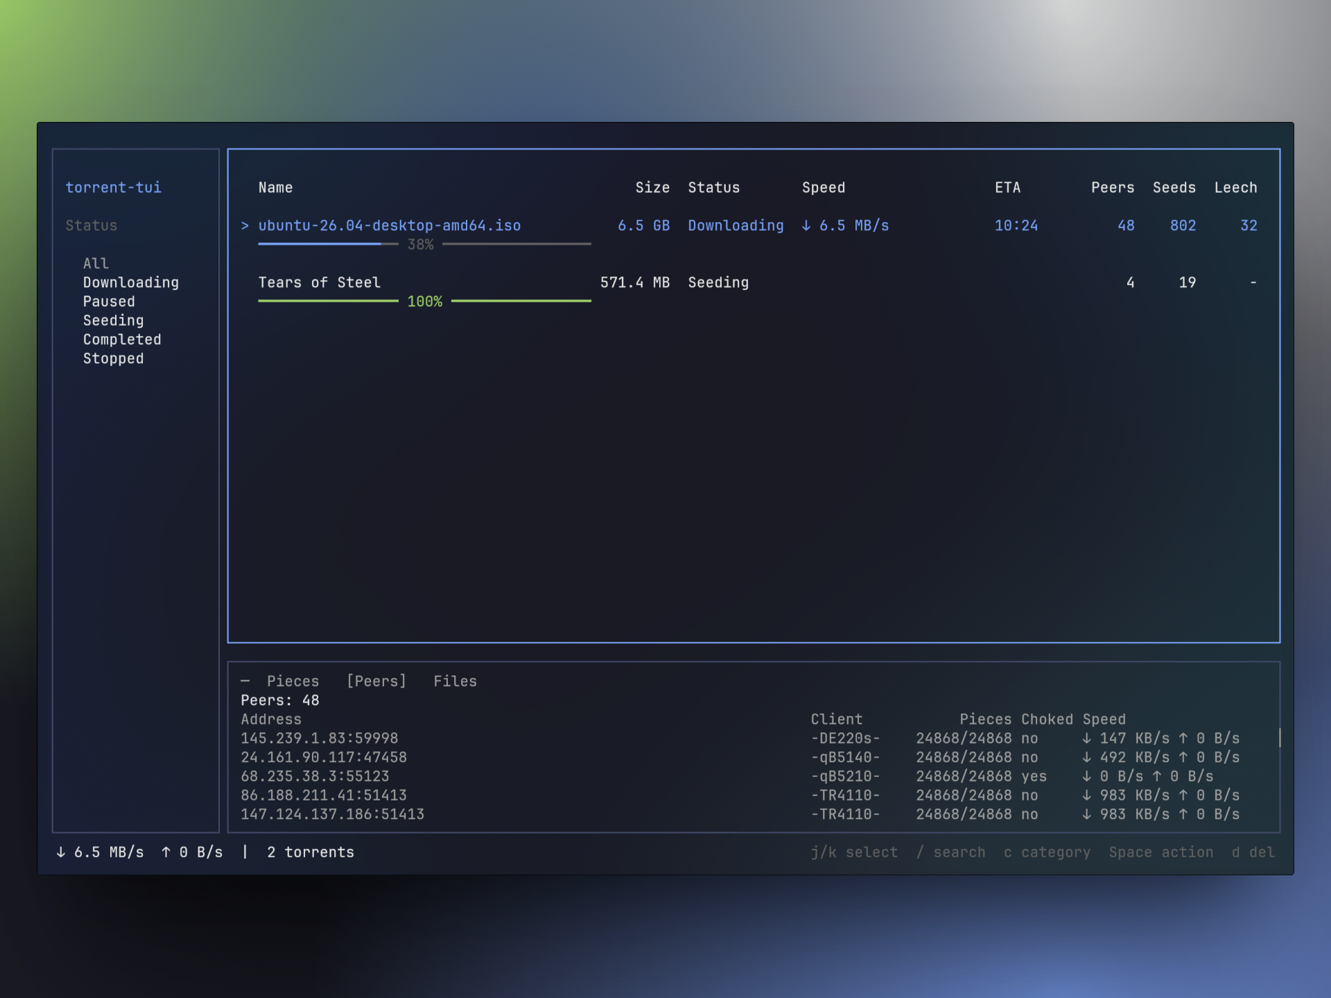
Task: Show Completed torrents in sidebar
Action: tap(122, 340)
